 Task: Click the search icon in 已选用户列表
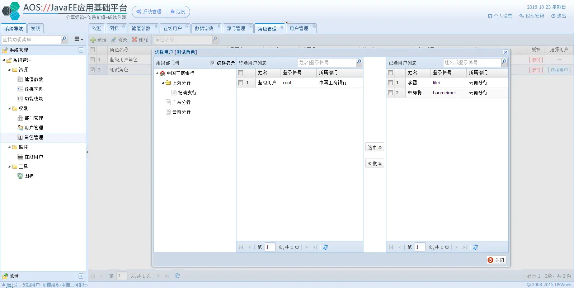click(x=504, y=62)
